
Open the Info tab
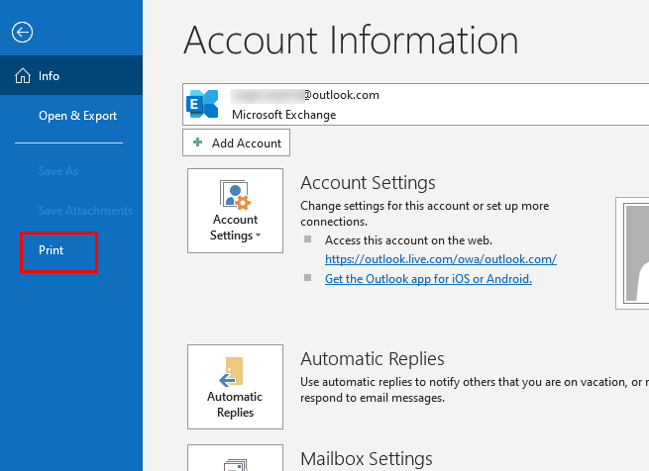71,75
